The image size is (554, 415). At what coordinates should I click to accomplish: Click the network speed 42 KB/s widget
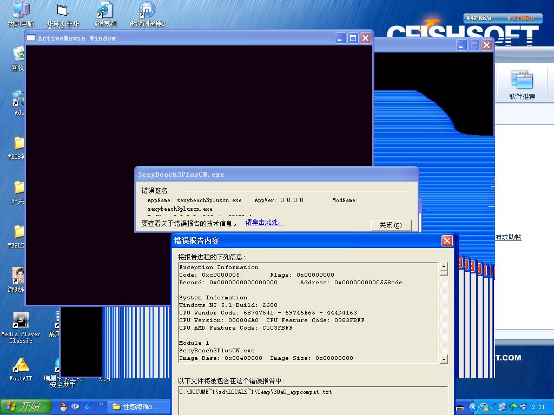tap(503, 18)
